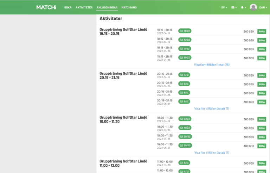Open the MATCHNING menu item
270x173 pixels.
pos(129,7)
